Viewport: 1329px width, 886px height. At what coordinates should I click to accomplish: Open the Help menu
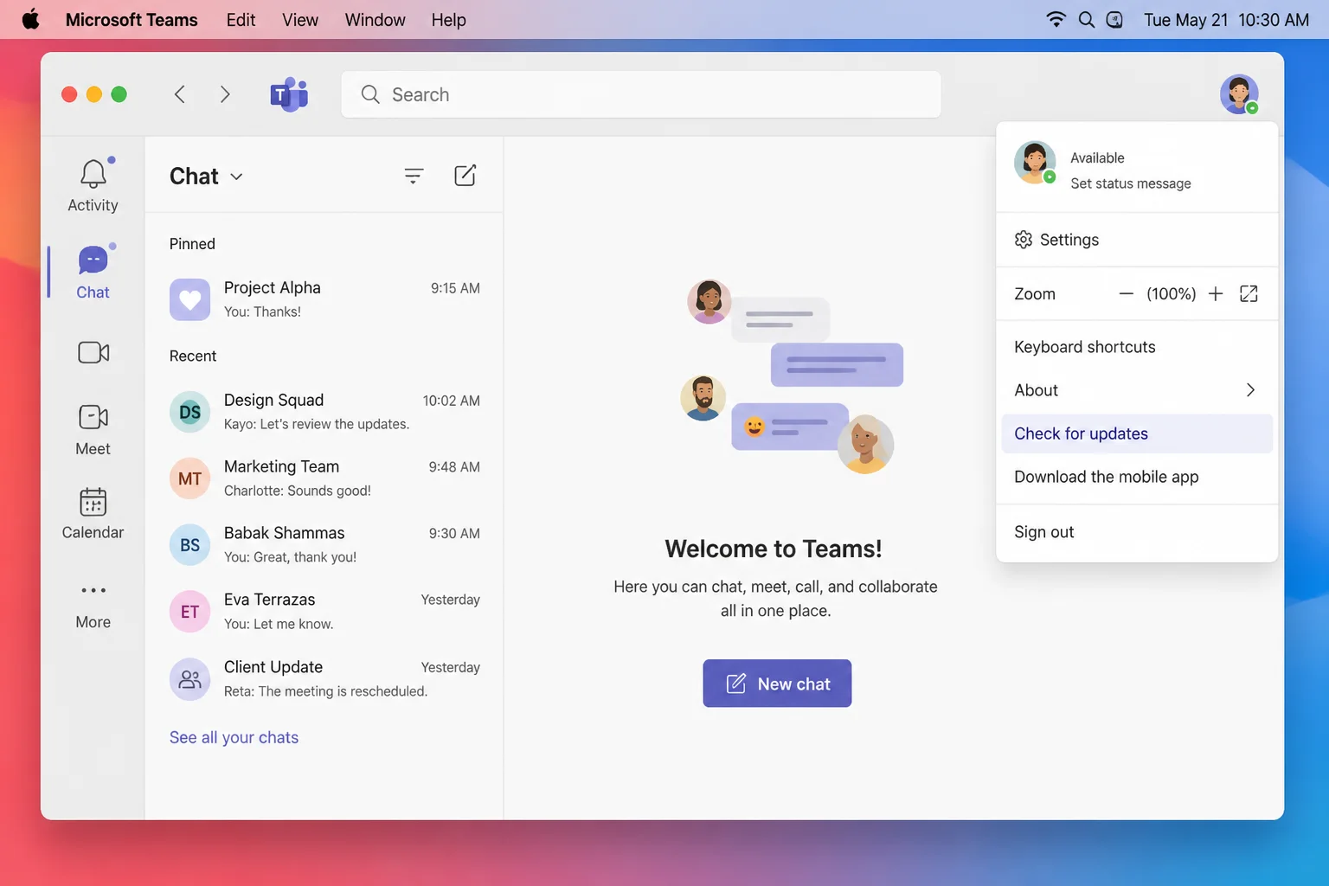pos(448,20)
